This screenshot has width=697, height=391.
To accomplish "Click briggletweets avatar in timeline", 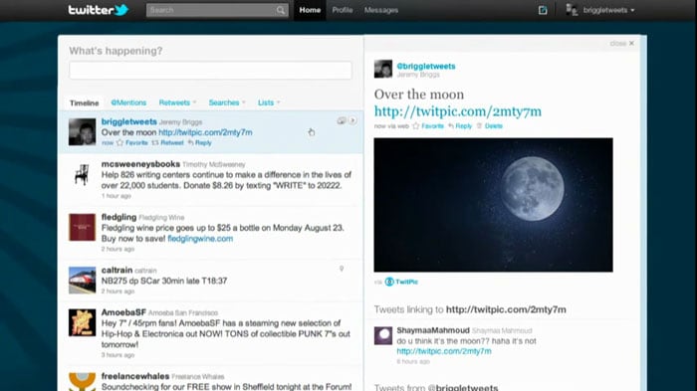I will click(x=83, y=131).
